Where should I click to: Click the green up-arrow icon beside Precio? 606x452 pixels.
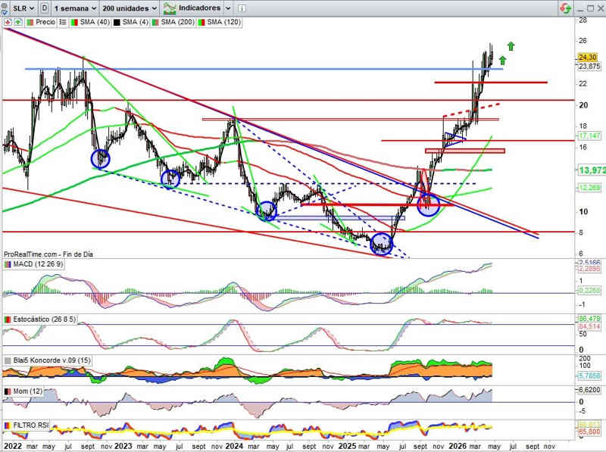[17, 22]
